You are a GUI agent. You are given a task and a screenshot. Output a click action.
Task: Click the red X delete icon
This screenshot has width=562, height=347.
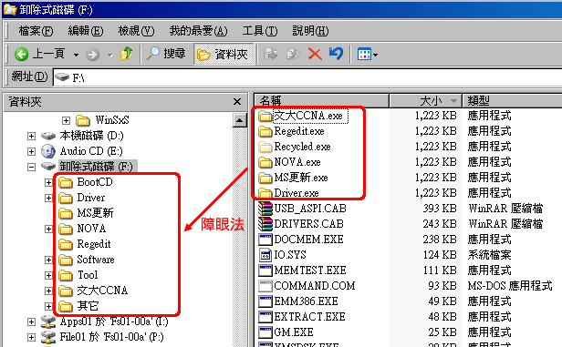click(x=315, y=55)
